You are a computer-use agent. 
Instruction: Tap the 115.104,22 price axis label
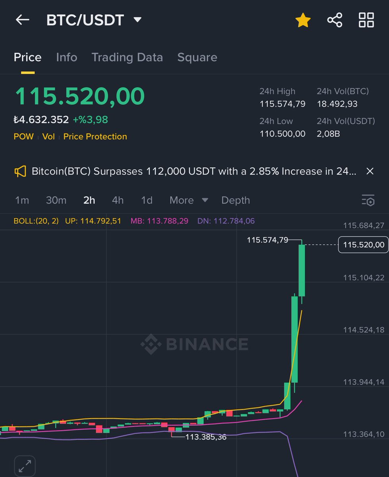tap(364, 277)
